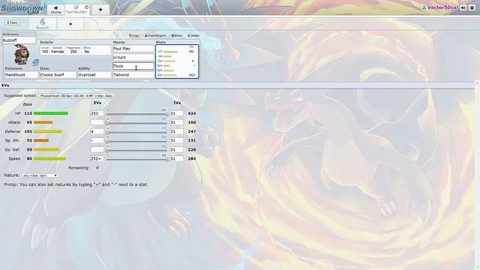Image resolution: width=480 pixels, height=270 pixels.
Task: Open a new room with the plus tab
Action: tap(100, 10)
